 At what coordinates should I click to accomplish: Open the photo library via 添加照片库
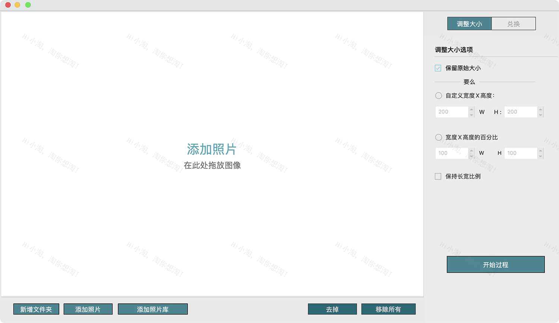coord(153,309)
